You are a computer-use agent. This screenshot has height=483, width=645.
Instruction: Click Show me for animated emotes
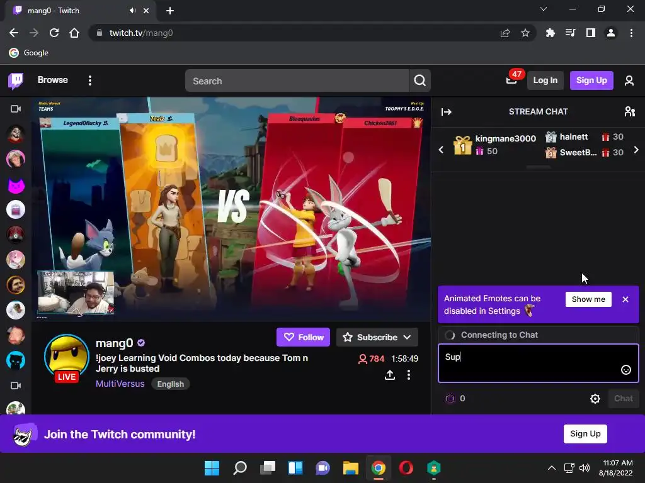[588, 299]
